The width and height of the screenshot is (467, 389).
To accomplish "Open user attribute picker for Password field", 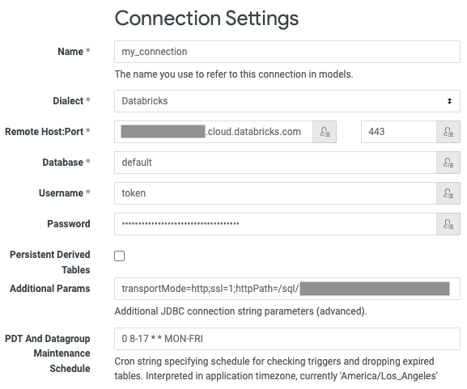I will click(x=448, y=224).
